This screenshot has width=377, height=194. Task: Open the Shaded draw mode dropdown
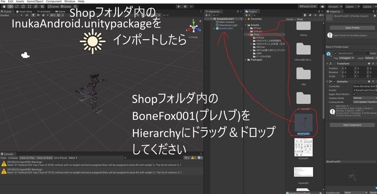(11, 15)
